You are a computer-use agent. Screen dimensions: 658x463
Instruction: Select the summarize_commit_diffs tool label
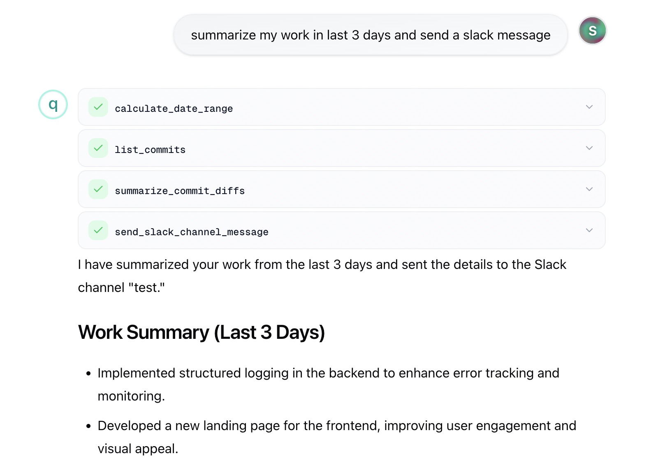[180, 191]
